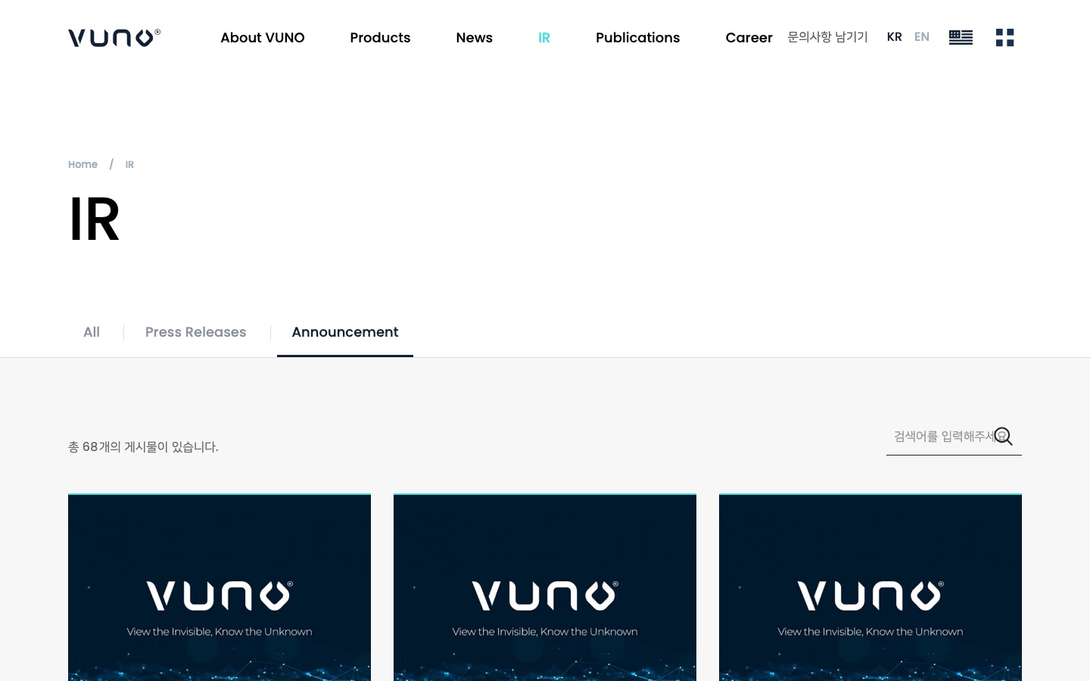Switch language to KR
This screenshot has height=681, width=1090.
[x=895, y=37]
